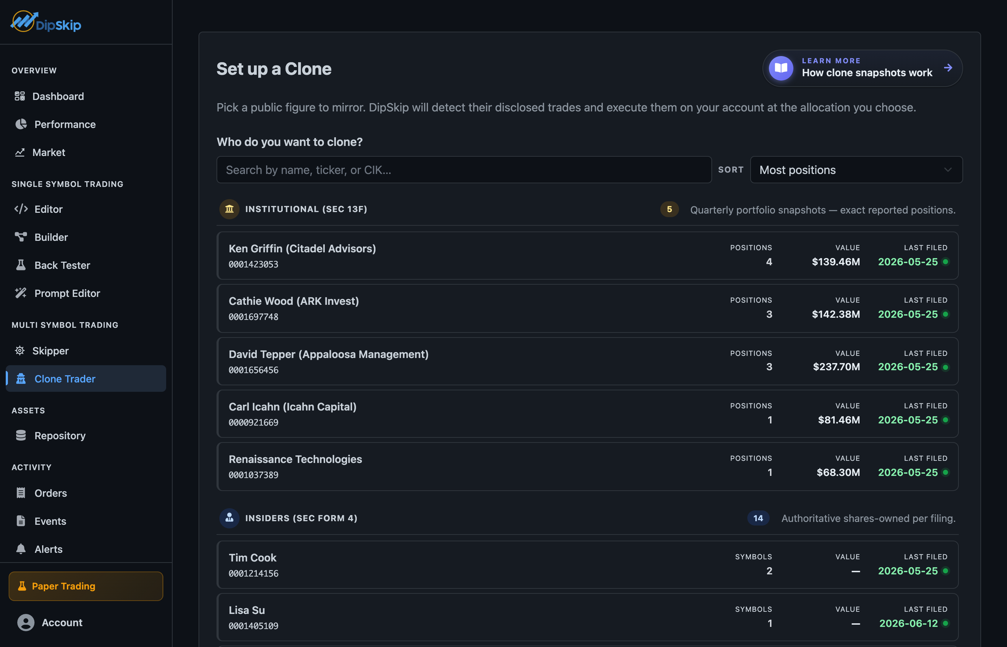Open the Market section
This screenshot has height=647, width=1007.
[x=86, y=152]
